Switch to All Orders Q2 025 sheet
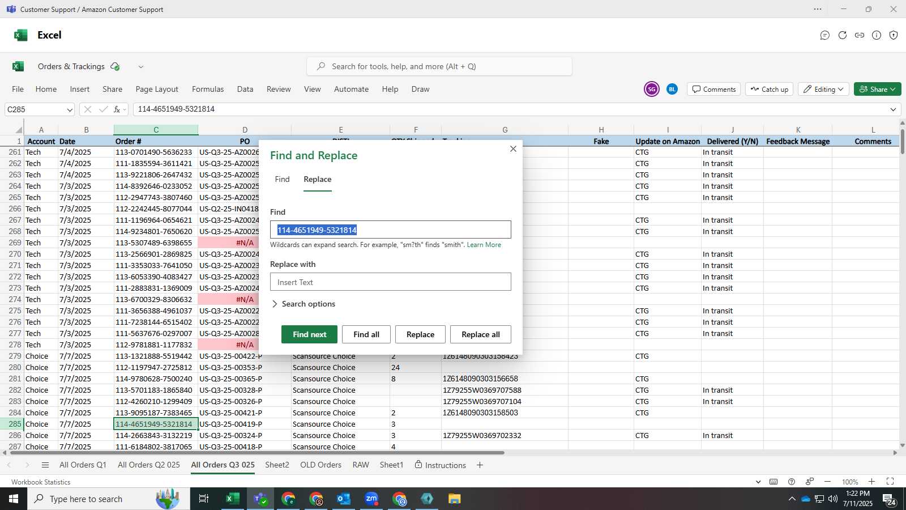The width and height of the screenshot is (906, 510). pyautogui.click(x=149, y=465)
